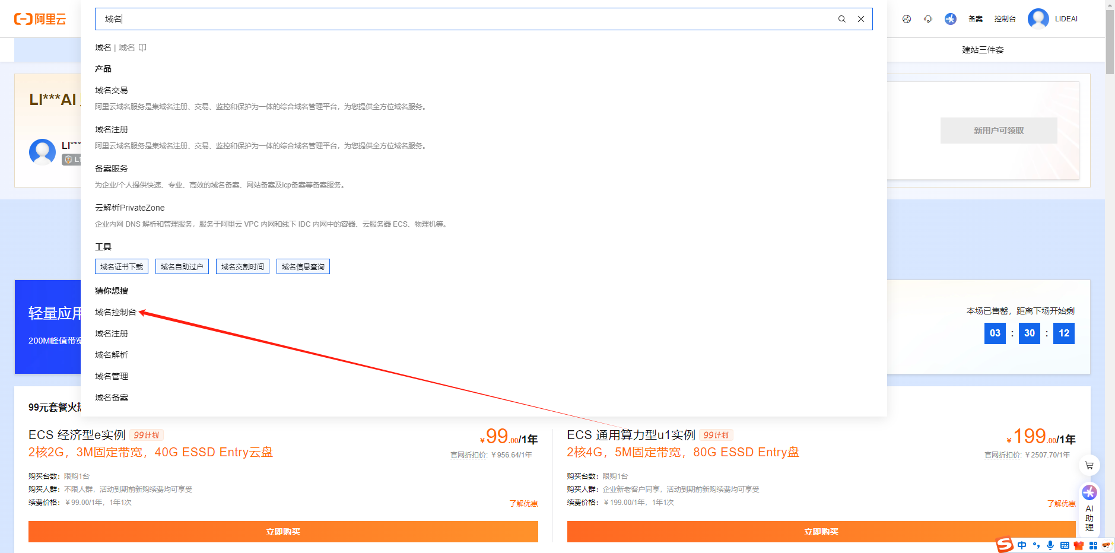
Task: Open the Alibaba Cloud AI assistant star icon
Action: 950,18
